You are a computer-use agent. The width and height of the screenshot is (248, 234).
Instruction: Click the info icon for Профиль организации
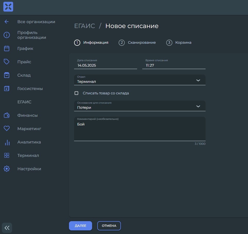point(7,35)
